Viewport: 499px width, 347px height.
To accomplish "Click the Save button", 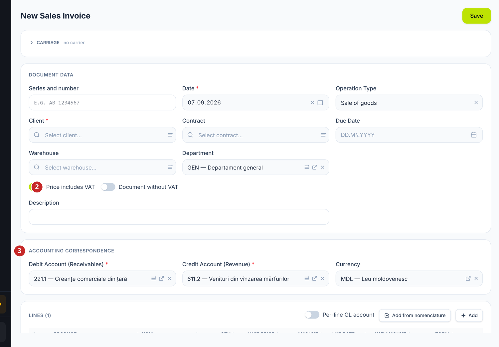I will coord(476,16).
